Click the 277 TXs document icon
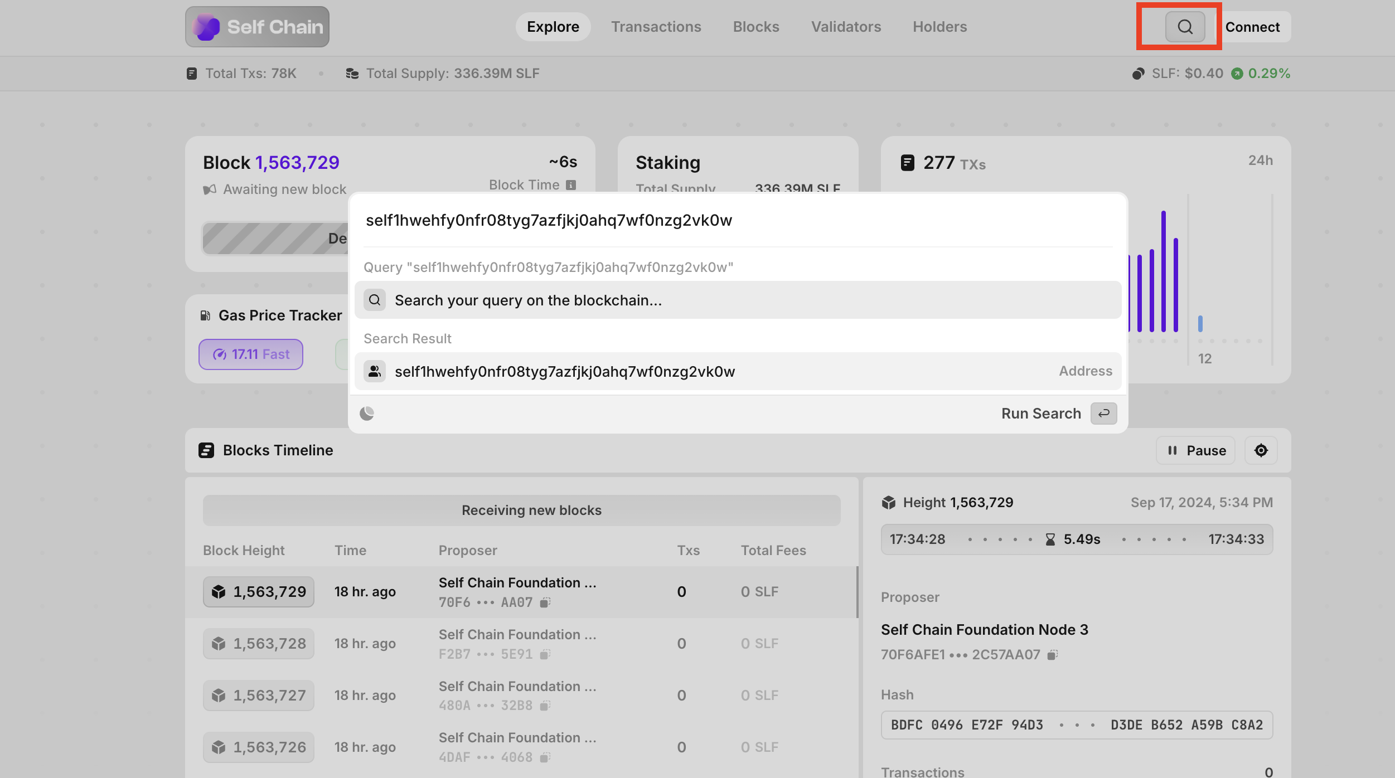The width and height of the screenshot is (1395, 778). [908, 163]
